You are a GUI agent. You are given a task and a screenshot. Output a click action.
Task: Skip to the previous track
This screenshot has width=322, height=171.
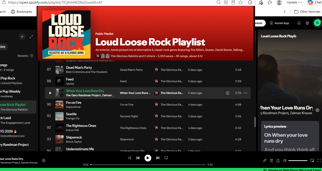(138, 158)
